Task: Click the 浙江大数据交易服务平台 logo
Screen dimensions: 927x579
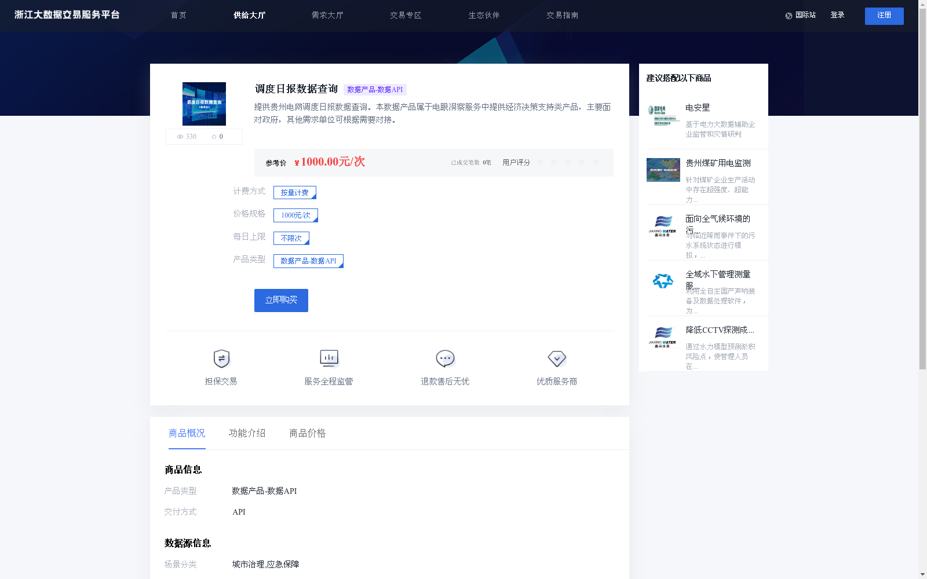Action: (x=67, y=15)
